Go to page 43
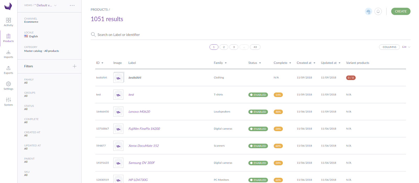 click(255, 47)
